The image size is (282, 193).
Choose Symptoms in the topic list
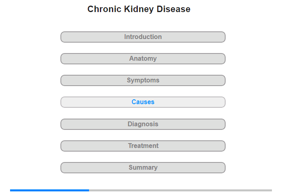[143, 80]
